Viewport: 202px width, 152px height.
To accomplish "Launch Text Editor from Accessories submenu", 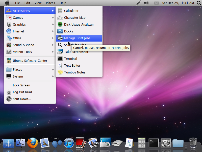I will 79,66.
